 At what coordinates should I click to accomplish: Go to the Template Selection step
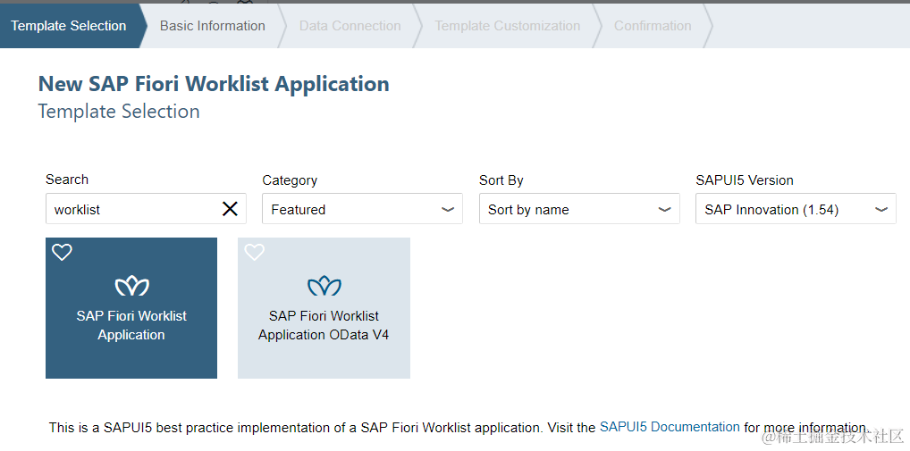click(69, 26)
